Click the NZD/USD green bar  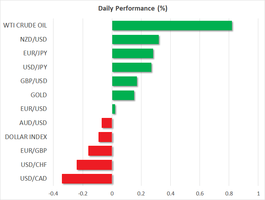[135, 39]
